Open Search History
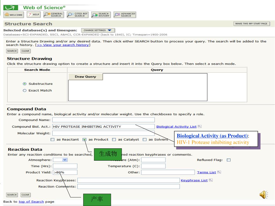 tap(101, 15)
